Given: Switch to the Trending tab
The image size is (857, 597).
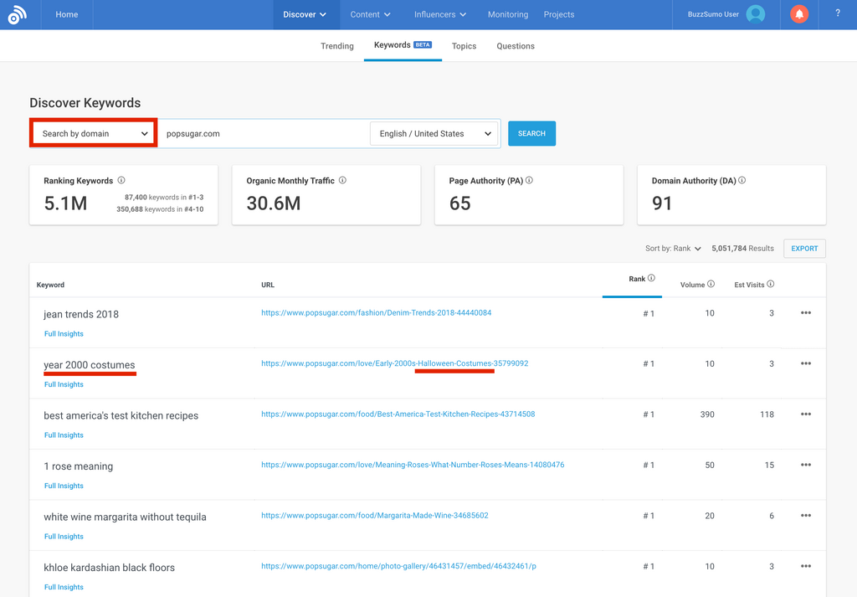Looking at the screenshot, I should click(337, 46).
